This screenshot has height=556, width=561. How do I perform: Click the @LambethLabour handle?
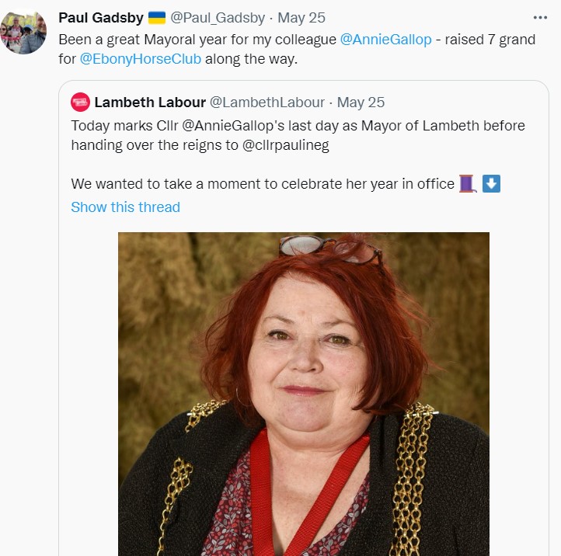tap(267, 102)
